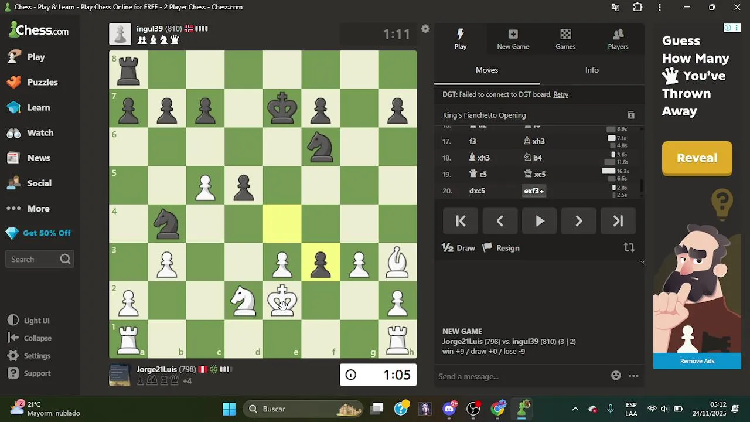Viewport: 750px width, 422px height.
Task: Open Discord from the taskbar
Action: pyautogui.click(x=449, y=409)
